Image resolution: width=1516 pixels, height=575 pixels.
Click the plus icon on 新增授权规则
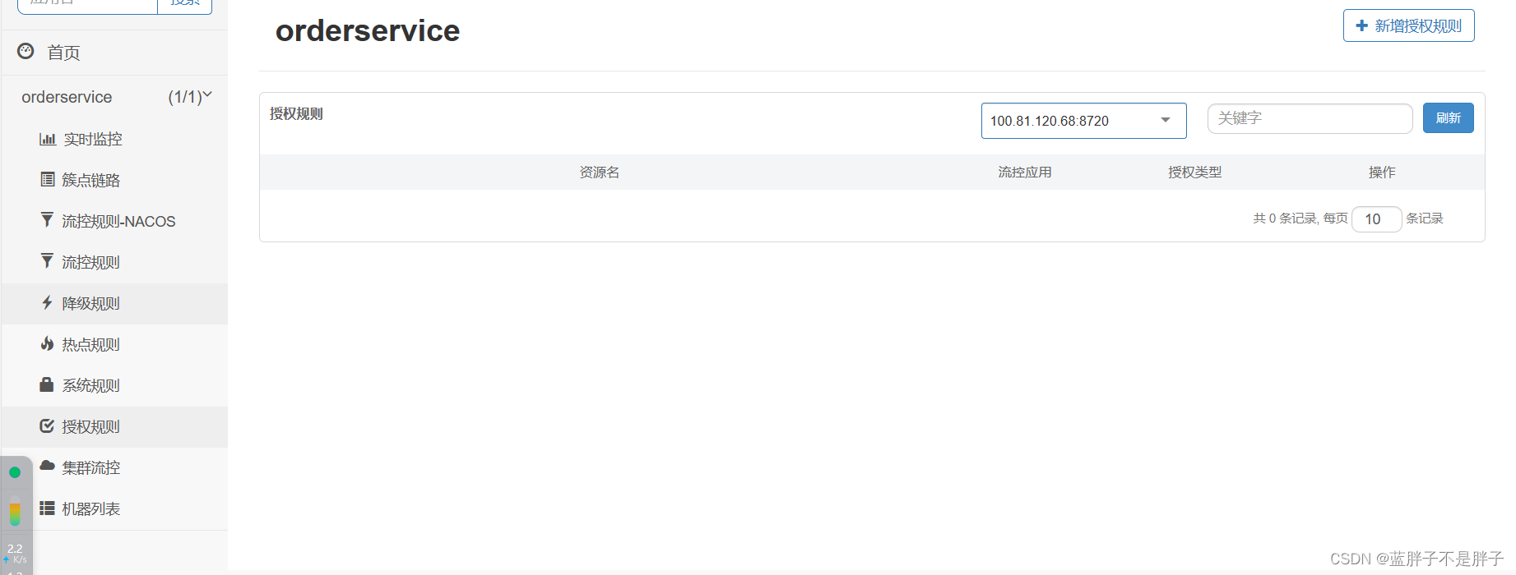point(1361,25)
